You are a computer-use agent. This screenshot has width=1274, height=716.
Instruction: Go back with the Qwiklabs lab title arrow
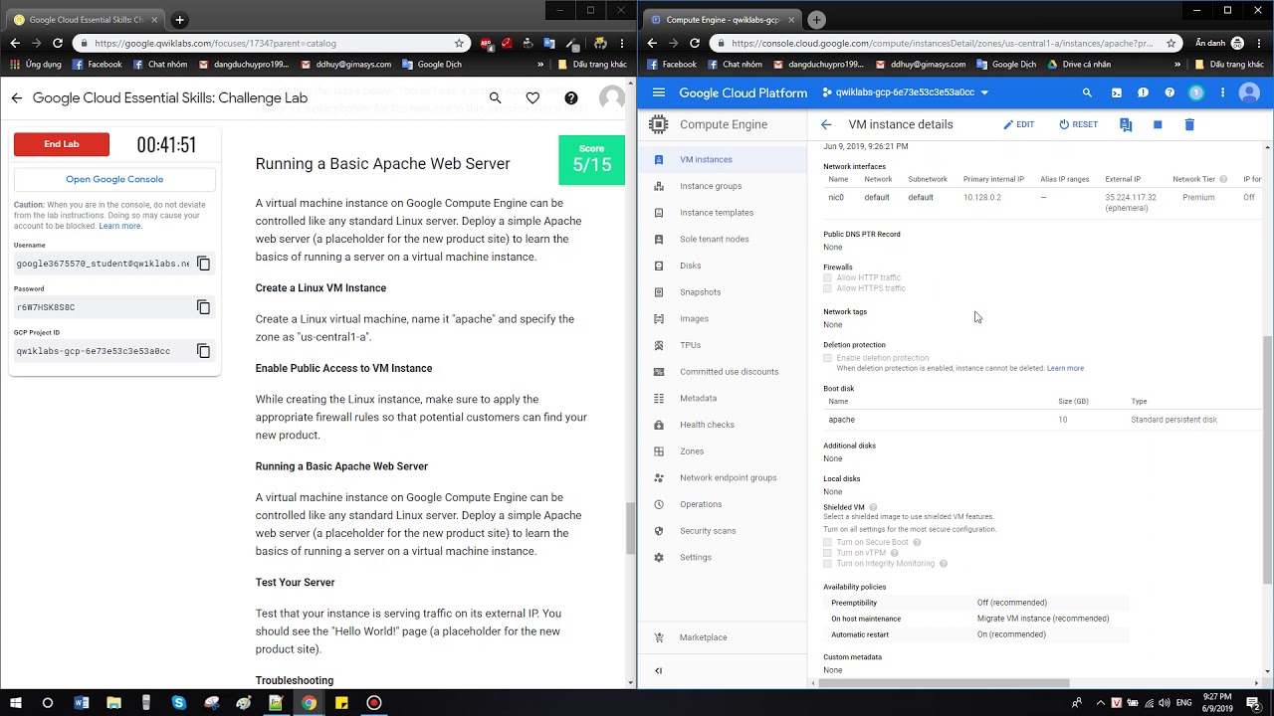pos(17,97)
